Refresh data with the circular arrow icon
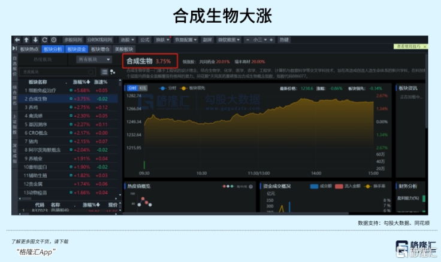441x262 pixels. point(44,40)
